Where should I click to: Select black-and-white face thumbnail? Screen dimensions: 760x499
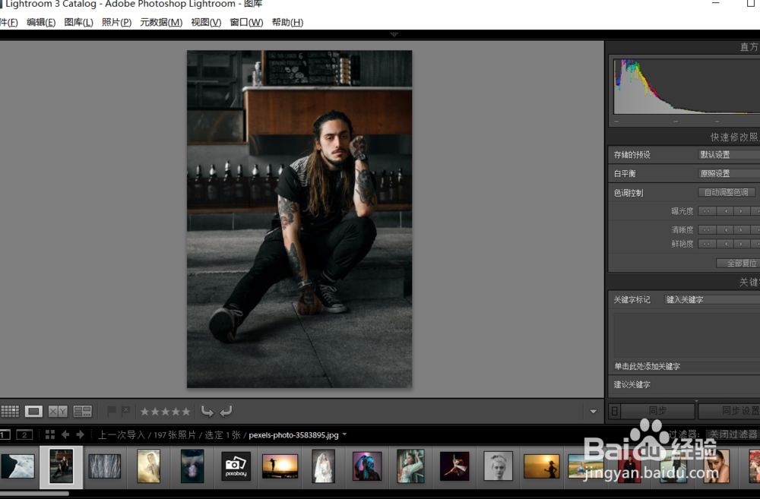click(499, 466)
